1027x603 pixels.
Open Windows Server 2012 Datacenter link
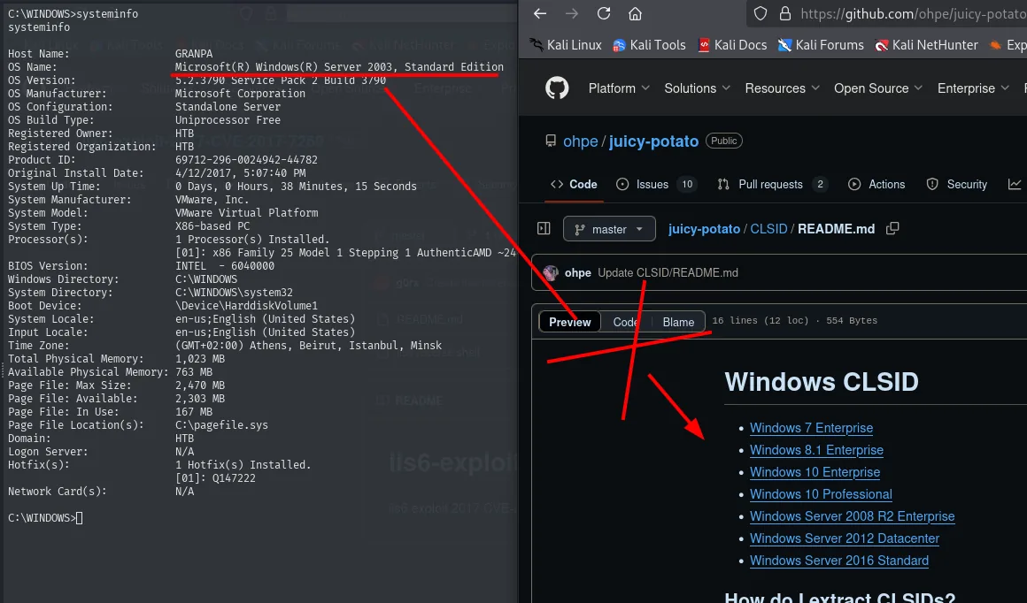845,539
